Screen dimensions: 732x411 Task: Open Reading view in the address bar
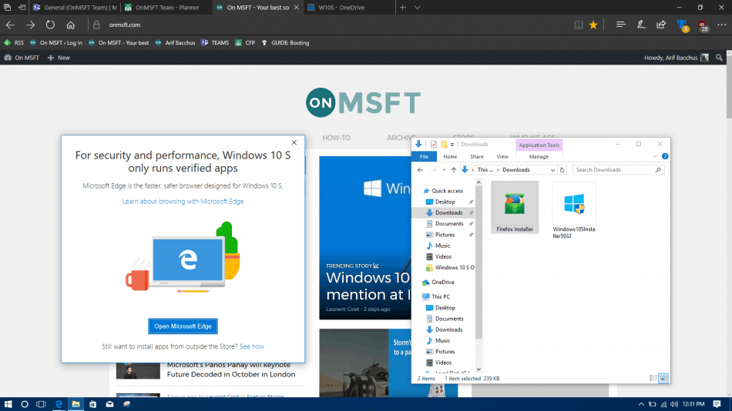(x=579, y=25)
